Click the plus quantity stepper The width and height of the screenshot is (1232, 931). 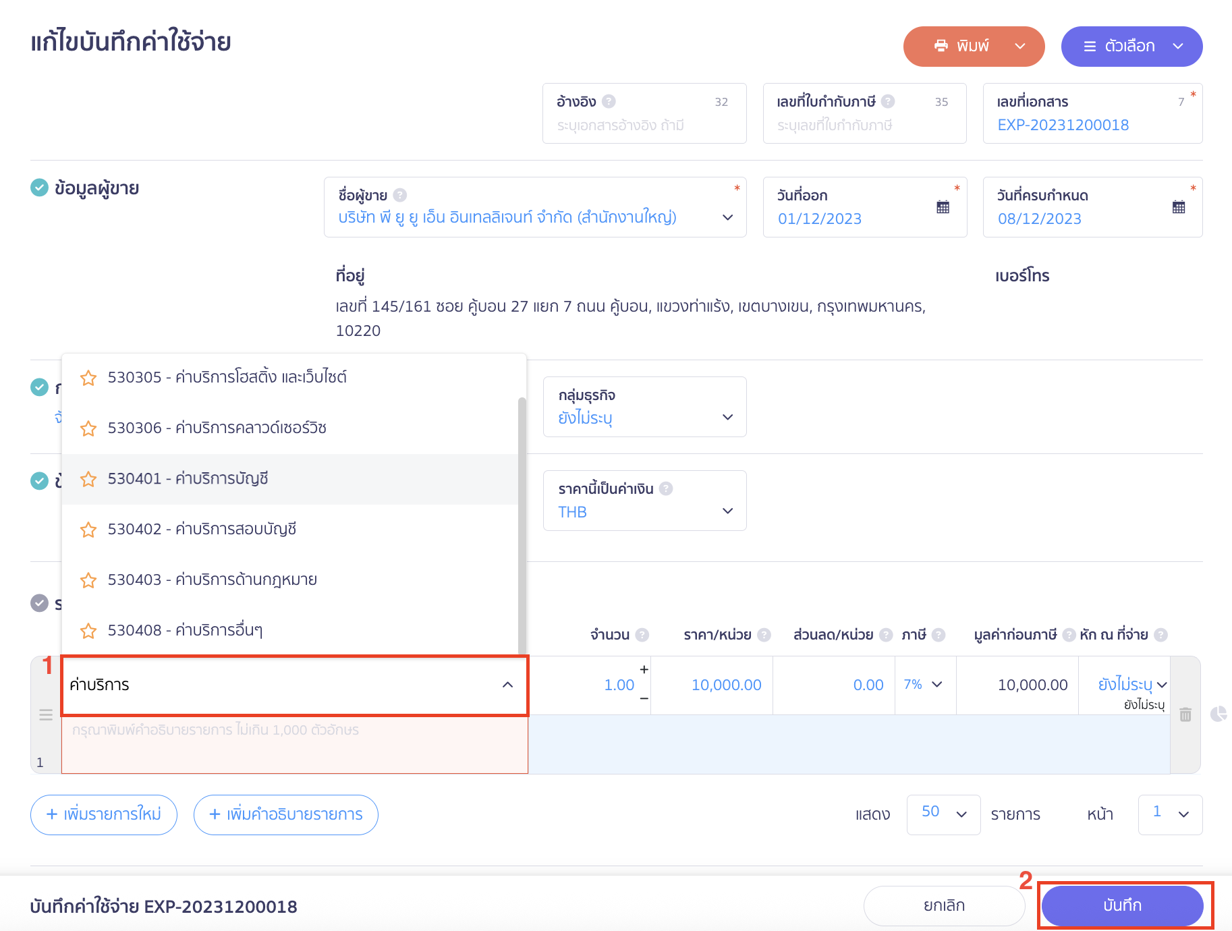click(644, 669)
